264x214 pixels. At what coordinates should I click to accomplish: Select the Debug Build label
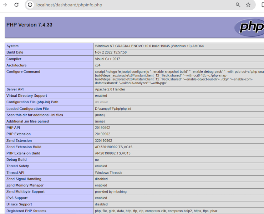(x=16, y=160)
